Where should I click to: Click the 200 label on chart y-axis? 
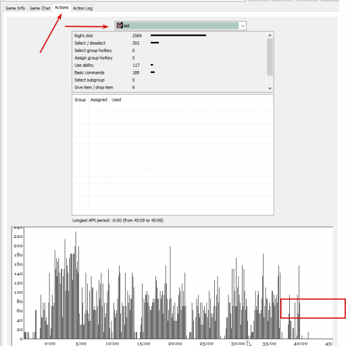tap(18, 246)
